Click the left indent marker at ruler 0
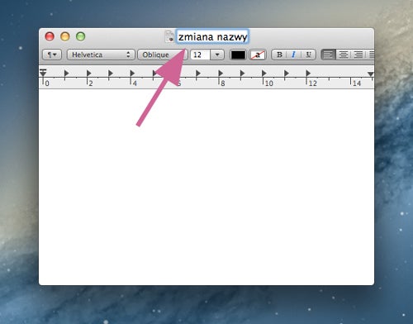 43,73
